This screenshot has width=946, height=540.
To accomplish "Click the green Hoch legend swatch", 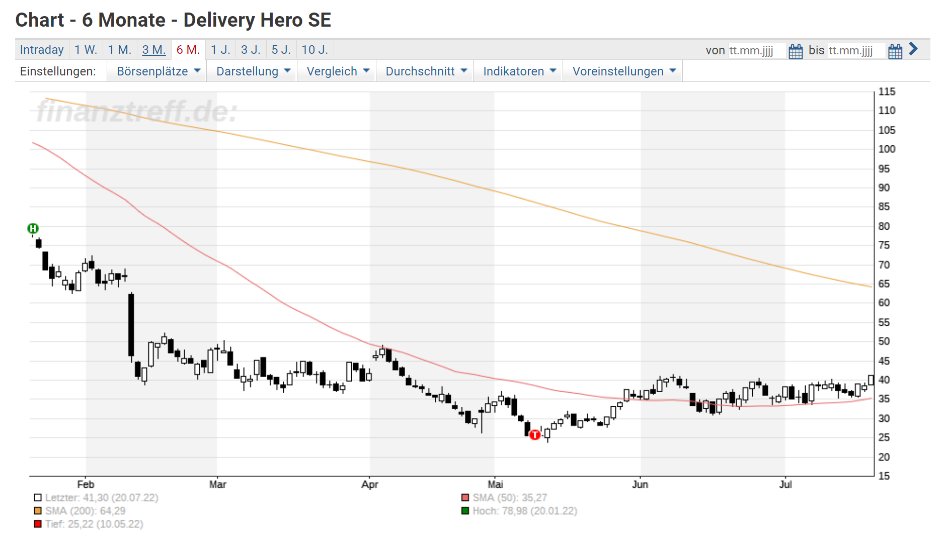I will click(465, 511).
